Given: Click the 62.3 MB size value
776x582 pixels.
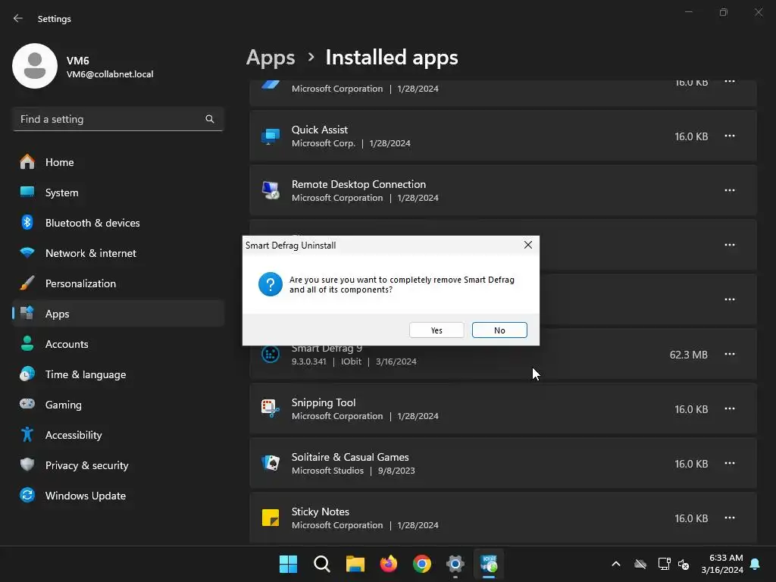Looking at the screenshot, I should pos(688,355).
